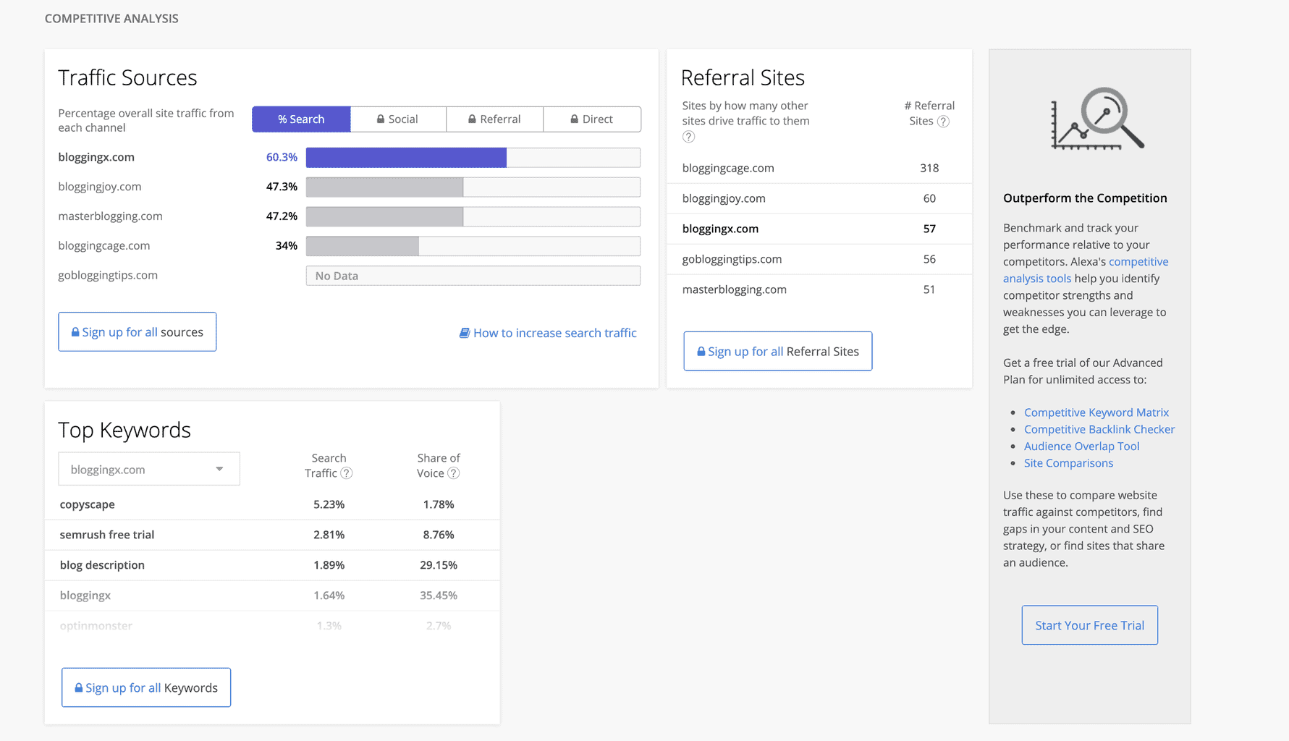Open Site Comparisons link

pyautogui.click(x=1069, y=463)
